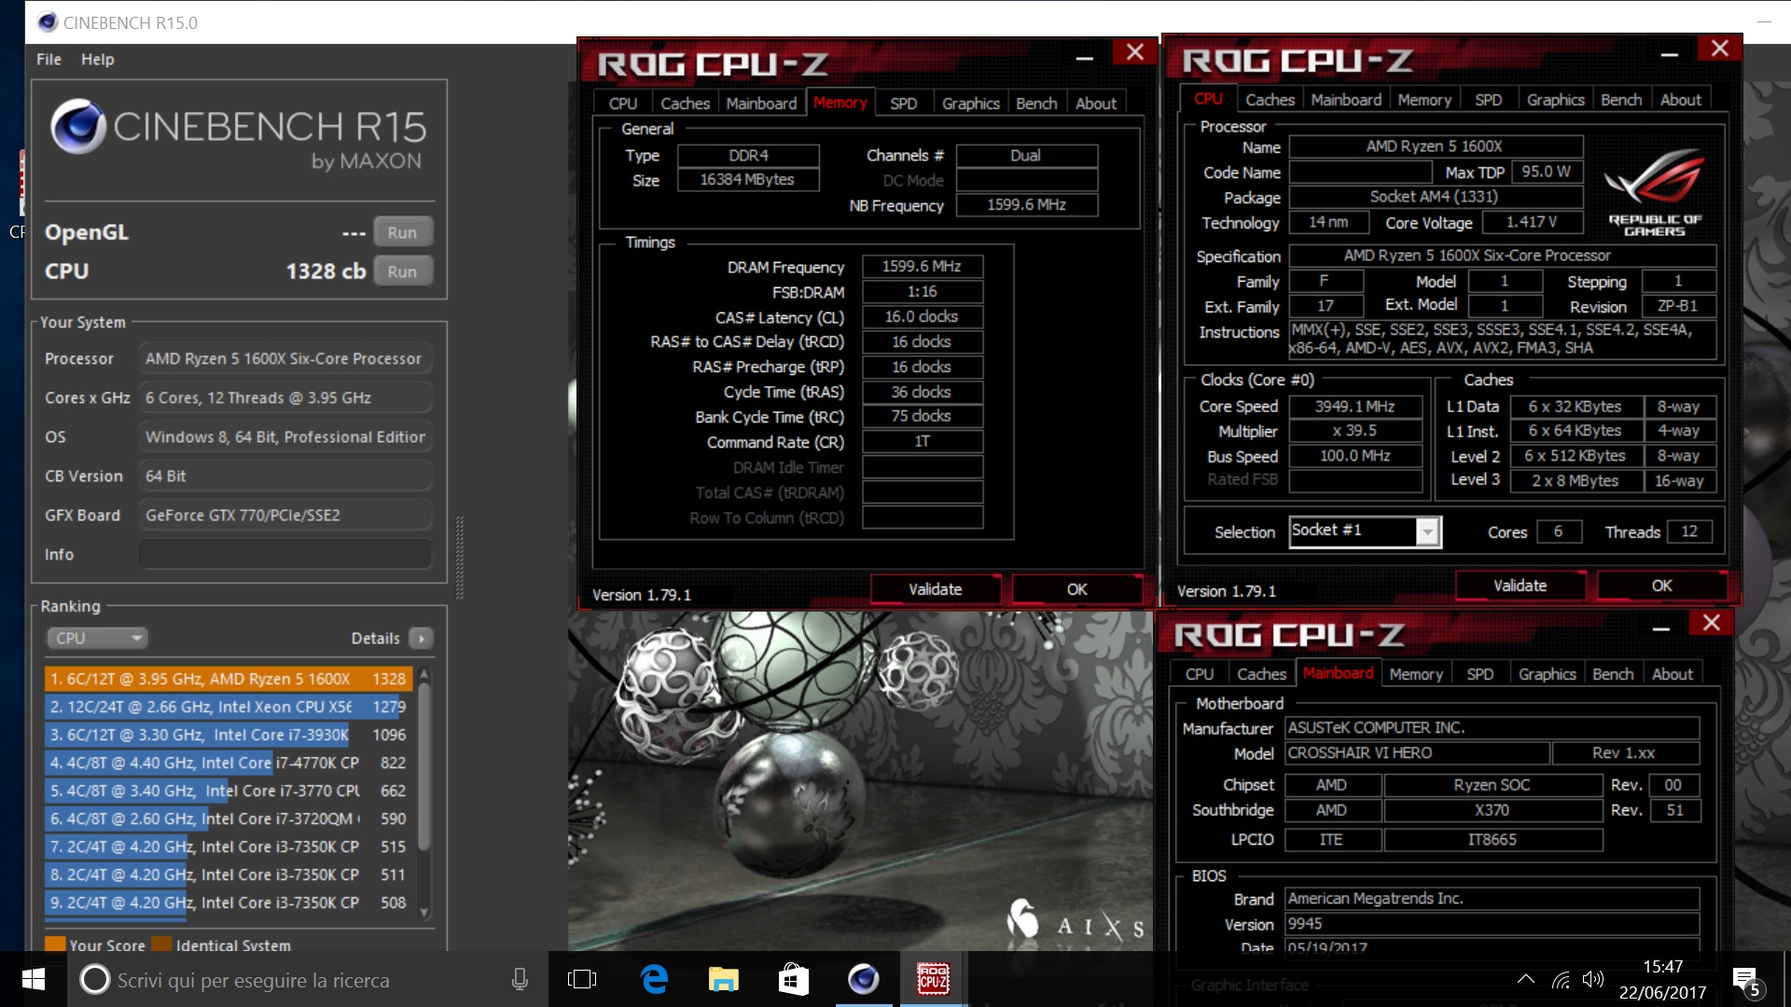Click OK in Memory CPU-Z window
This screenshot has height=1007, width=1791.
[x=1077, y=589]
